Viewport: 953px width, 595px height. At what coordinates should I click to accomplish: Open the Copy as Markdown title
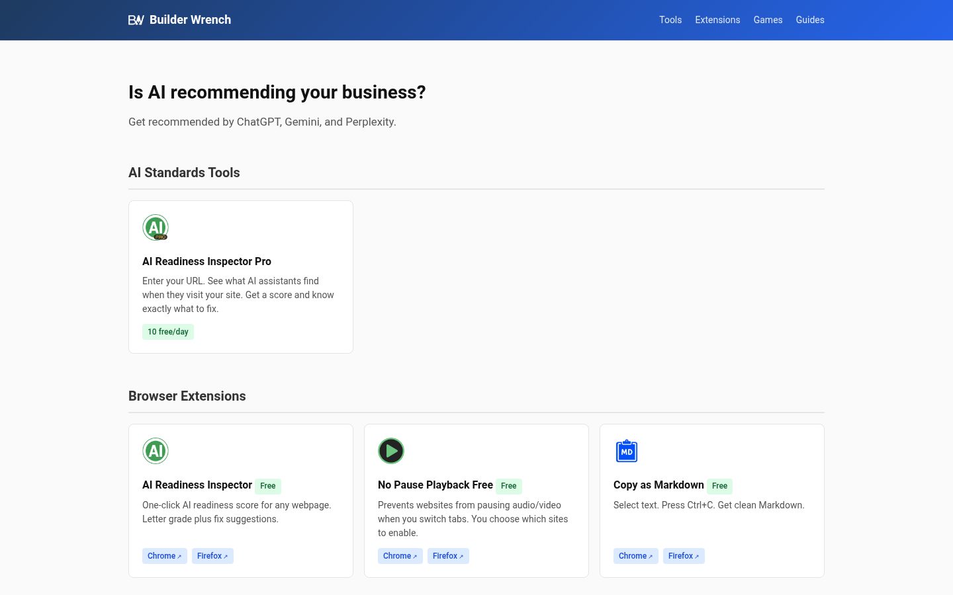pyautogui.click(x=658, y=485)
